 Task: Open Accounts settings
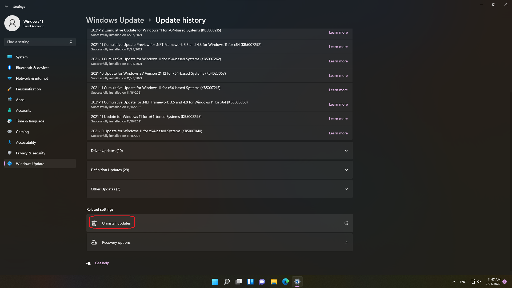tap(40, 110)
